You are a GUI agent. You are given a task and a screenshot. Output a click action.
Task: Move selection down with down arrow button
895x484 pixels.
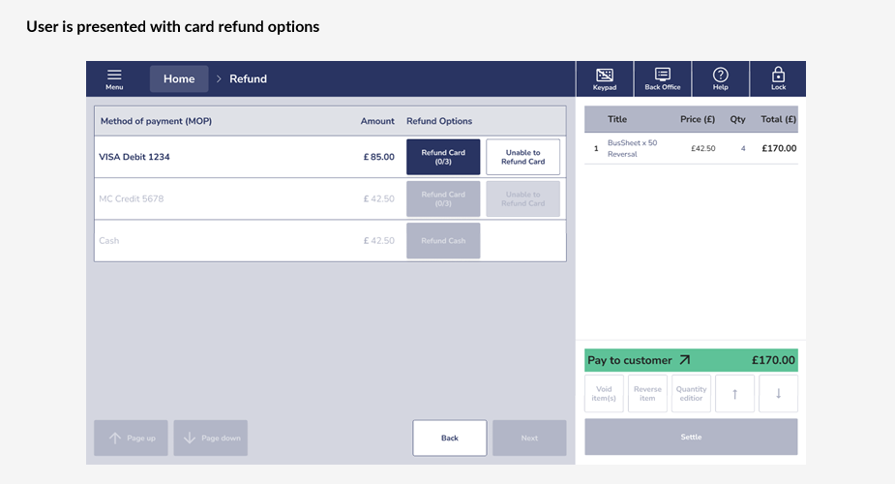coord(778,393)
